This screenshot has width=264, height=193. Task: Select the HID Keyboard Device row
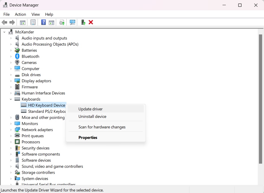(43, 105)
